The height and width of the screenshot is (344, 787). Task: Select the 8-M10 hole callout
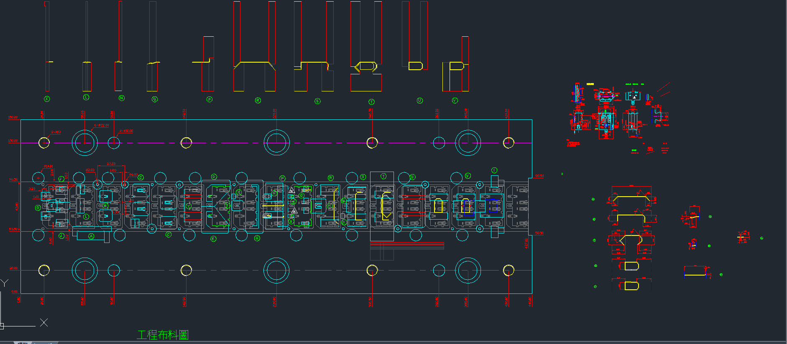click(x=56, y=132)
